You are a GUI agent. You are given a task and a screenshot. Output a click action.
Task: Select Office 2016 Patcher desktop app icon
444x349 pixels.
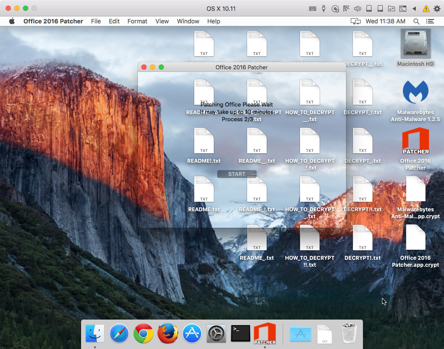(415, 149)
